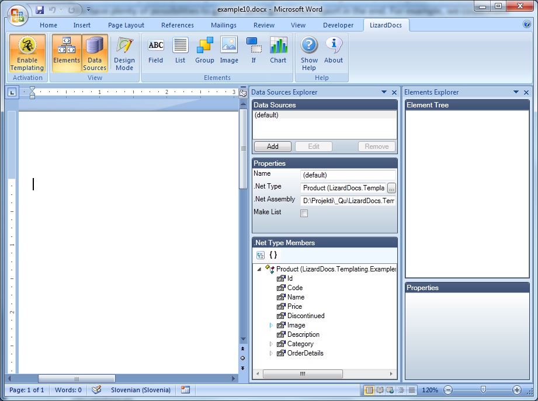Open the Mailings tab

click(x=224, y=25)
